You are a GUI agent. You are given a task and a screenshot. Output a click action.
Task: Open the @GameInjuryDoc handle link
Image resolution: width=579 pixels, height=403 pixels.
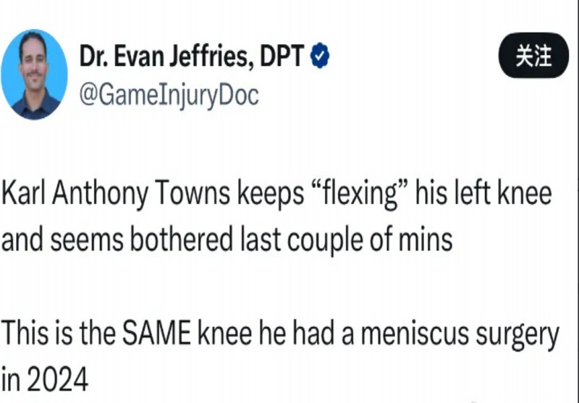169,96
